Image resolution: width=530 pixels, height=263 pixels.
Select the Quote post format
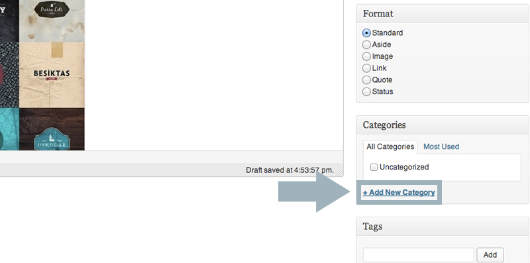(366, 80)
